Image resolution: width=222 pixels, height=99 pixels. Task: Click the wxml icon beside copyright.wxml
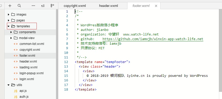pyautogui.click(x=16, y=50)
